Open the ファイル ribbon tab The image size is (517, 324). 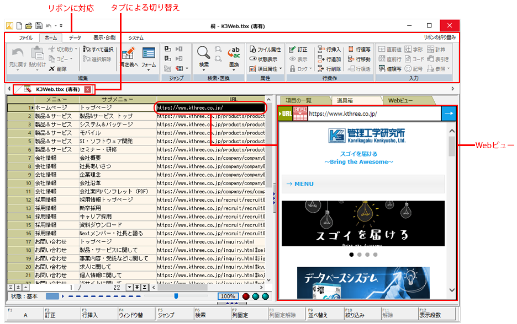click(25, 37)
